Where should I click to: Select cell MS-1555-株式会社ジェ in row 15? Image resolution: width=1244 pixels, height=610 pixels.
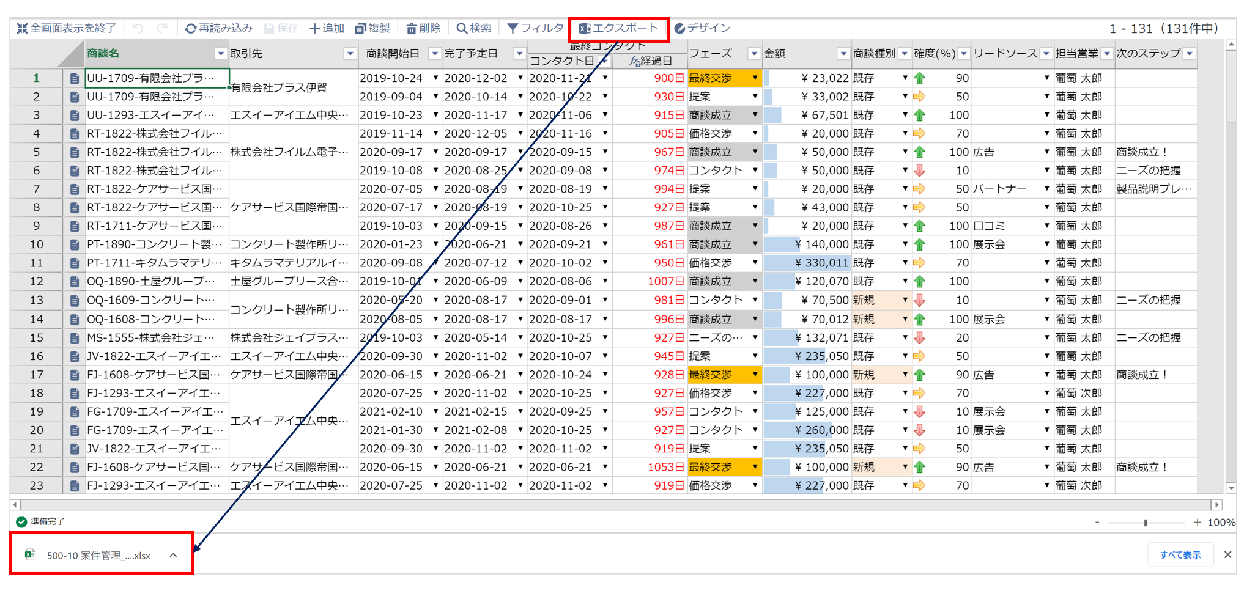pos(157,338)
